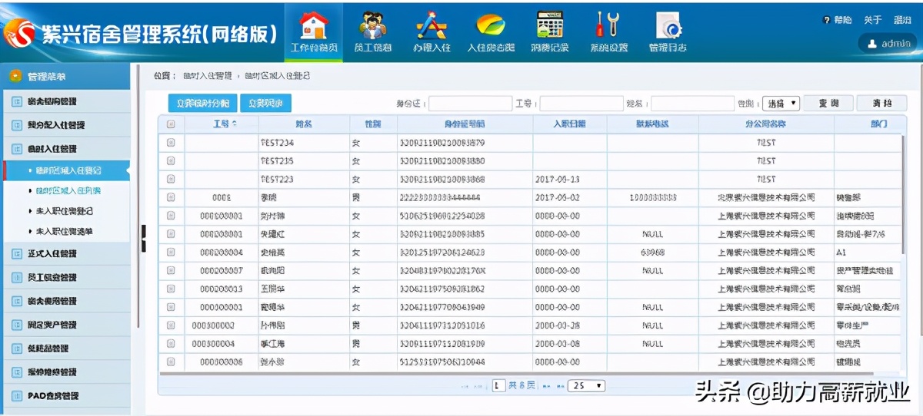Open the room status chart leaf icon
This screenshot has width=923, height=416.
490,25
